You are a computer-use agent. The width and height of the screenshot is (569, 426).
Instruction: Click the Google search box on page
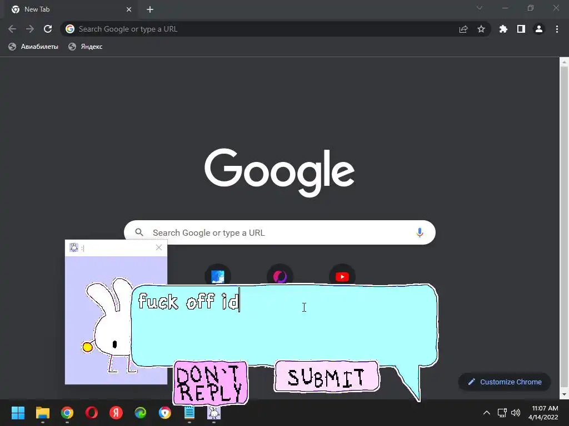[279, 232]
